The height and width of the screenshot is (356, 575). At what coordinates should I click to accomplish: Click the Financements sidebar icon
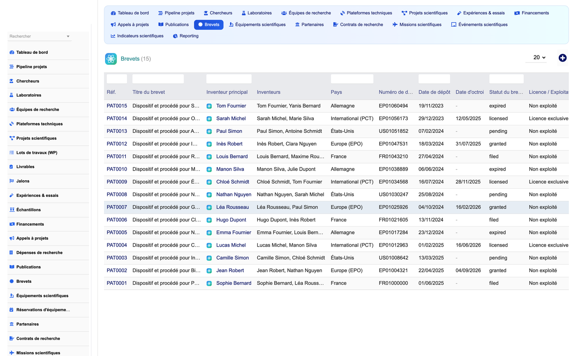(x=12, y=224)
